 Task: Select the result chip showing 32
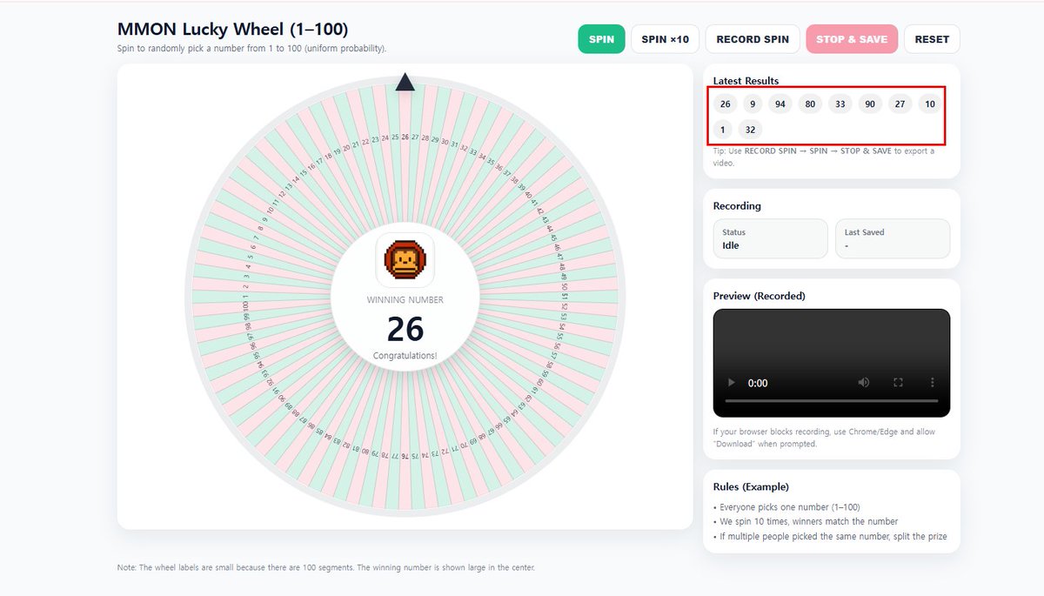pos(750,130)
